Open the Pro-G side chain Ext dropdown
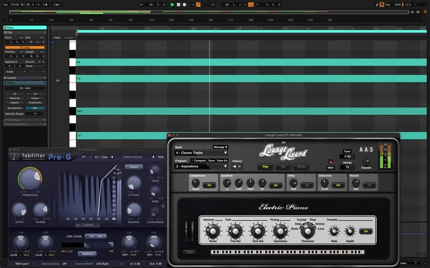 pos(102,236)
